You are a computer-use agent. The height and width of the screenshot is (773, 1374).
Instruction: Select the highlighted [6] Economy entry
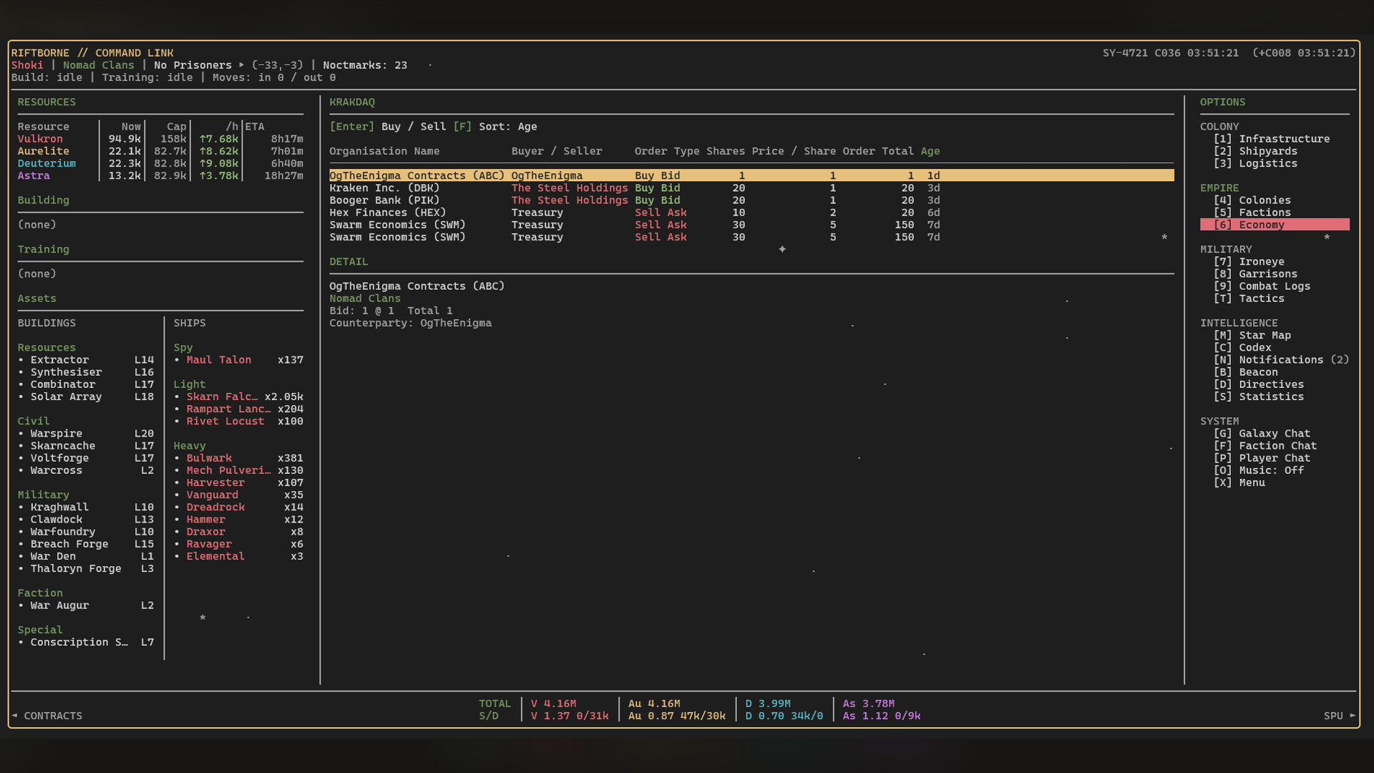(x=1275, y=225)
